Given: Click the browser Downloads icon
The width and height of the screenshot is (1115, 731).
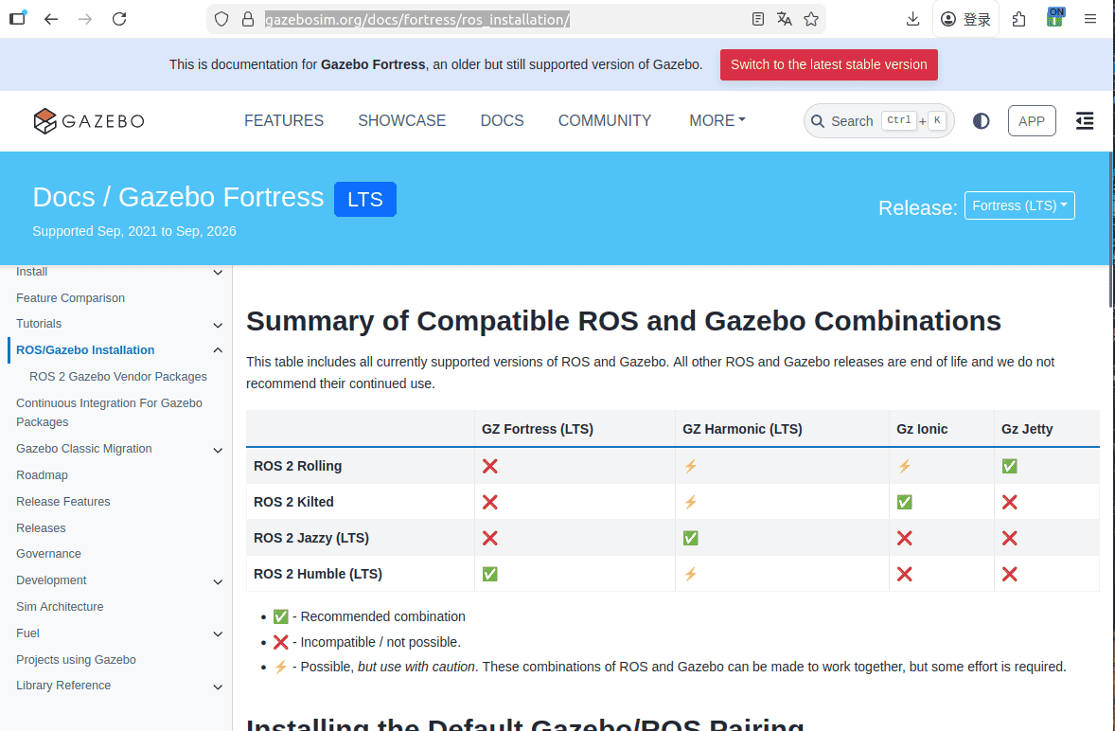Looking at the screenshot, I should (911, 18).
